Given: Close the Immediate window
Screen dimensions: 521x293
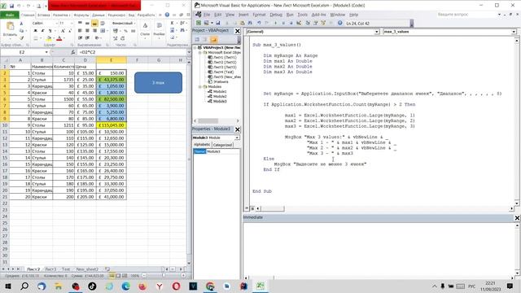Looking at the screenshot, I should 517,217.
